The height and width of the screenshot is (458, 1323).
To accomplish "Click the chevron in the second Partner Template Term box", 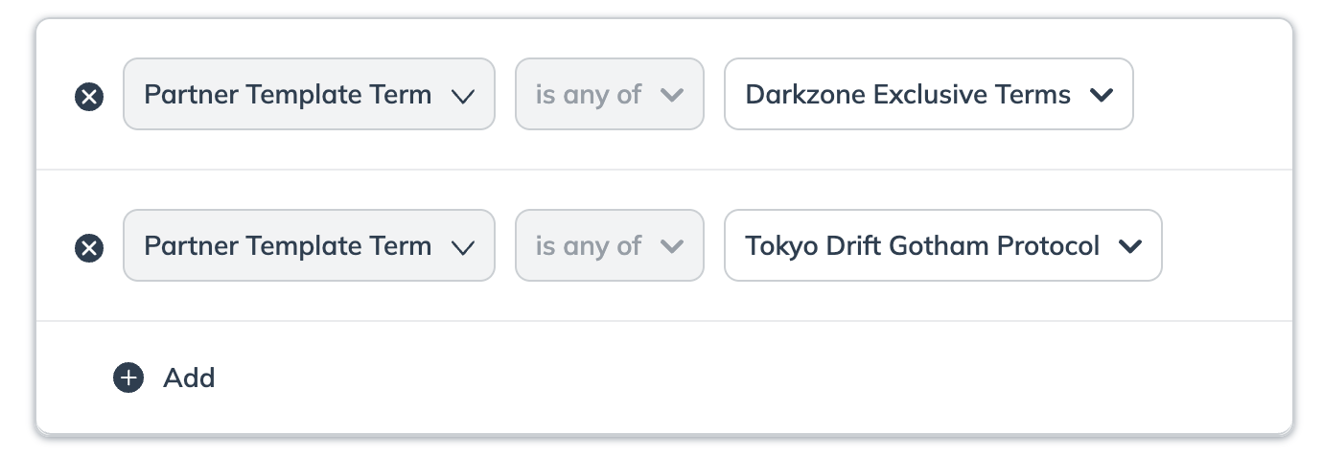I will tap(463, 246).
